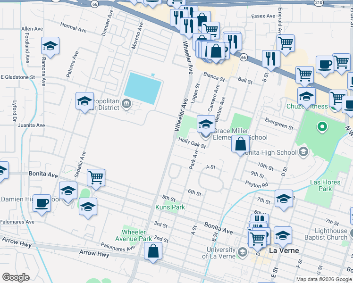Select the Wheeler Avenue Park label
The height and width of the screenshot is (283, 353).
134,235
